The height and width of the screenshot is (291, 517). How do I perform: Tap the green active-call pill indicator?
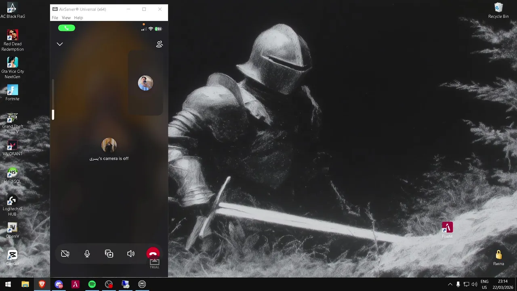[x=67, y=28]
